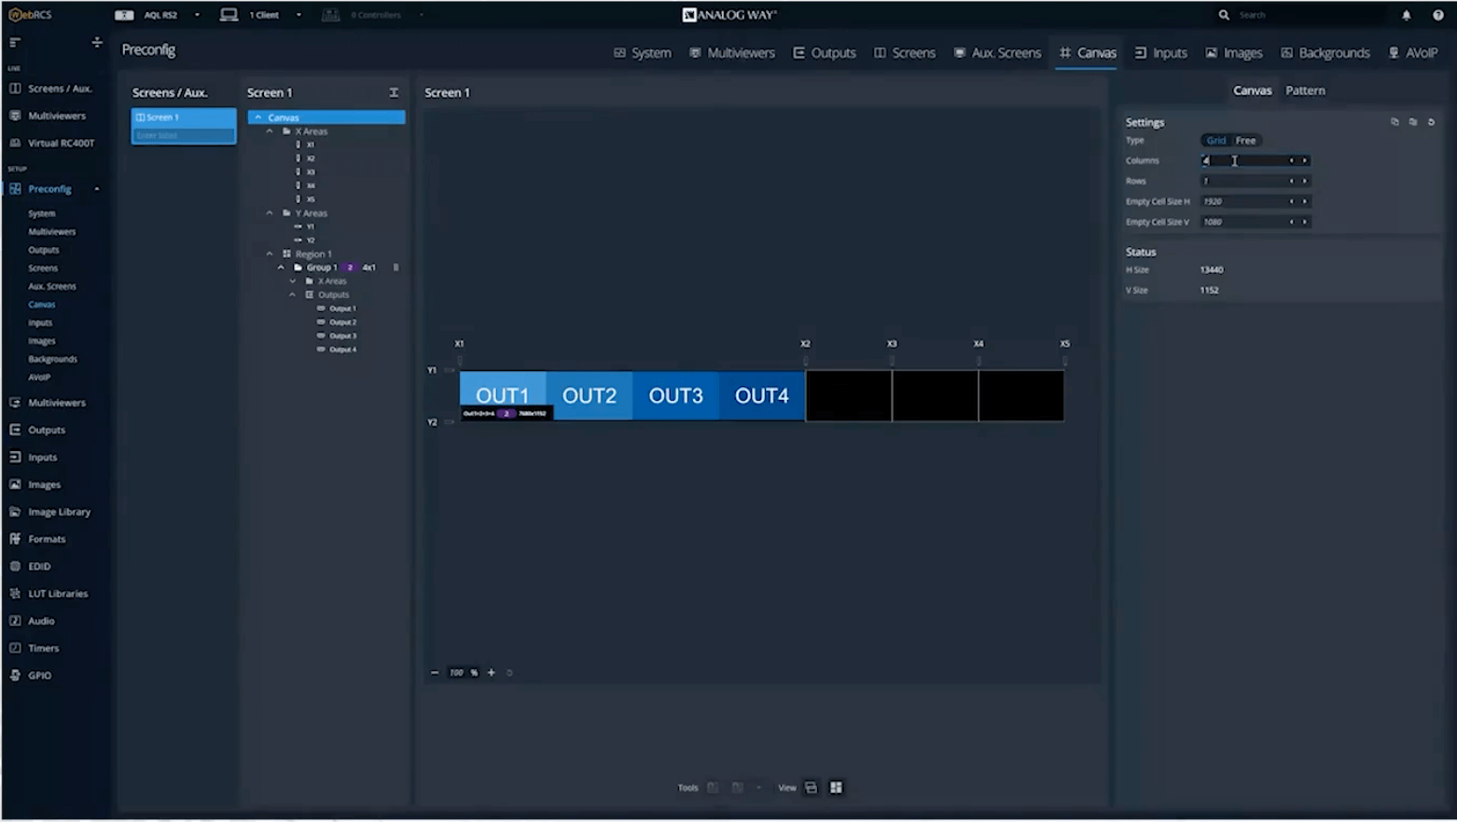Click the zoom out minus icon
This screenshot has width=1457, height=822.
point(435,672)
